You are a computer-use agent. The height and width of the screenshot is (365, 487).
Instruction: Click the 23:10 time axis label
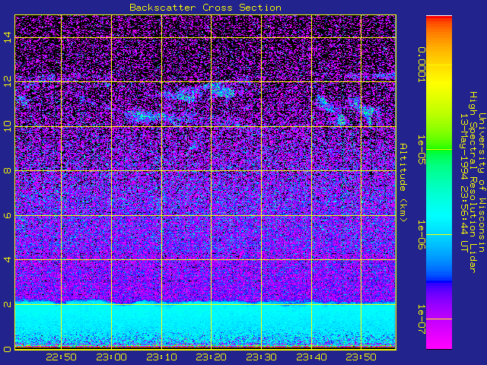pyautogui.click(x=161, y=357)
